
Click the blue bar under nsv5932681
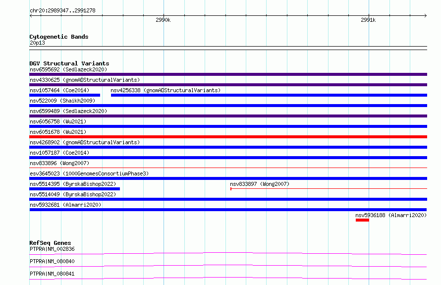(228, 210)
